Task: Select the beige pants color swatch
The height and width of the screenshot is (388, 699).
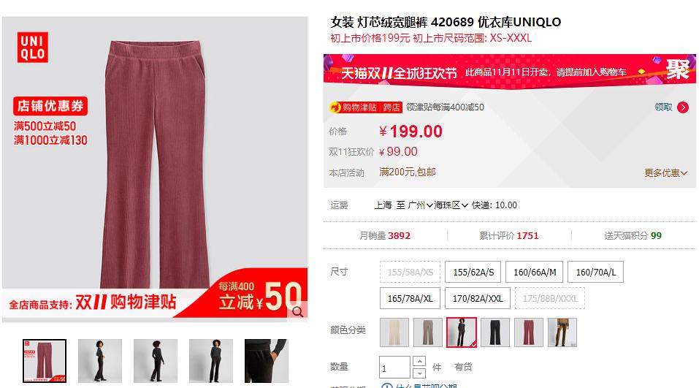Action: 394,332
